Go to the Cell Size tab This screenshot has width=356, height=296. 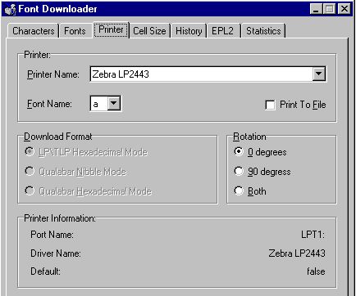point(149,31)
